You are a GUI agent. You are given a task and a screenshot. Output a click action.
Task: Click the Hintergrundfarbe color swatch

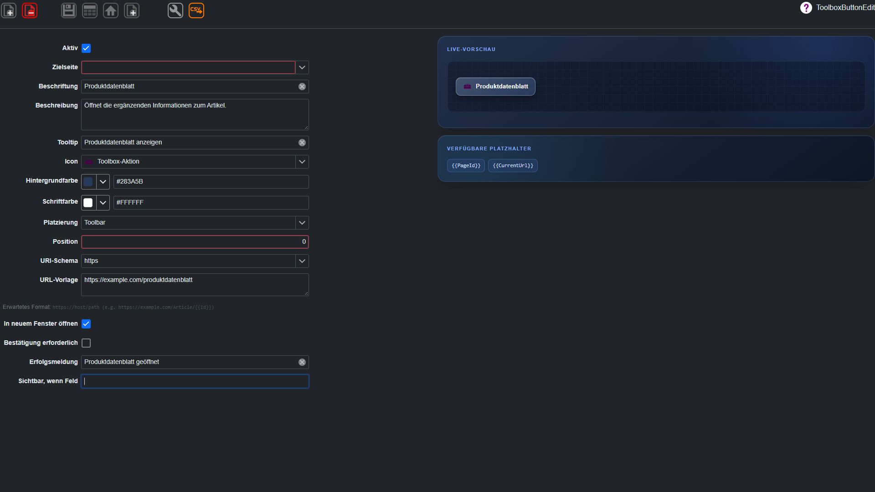(x=88, y=182)
